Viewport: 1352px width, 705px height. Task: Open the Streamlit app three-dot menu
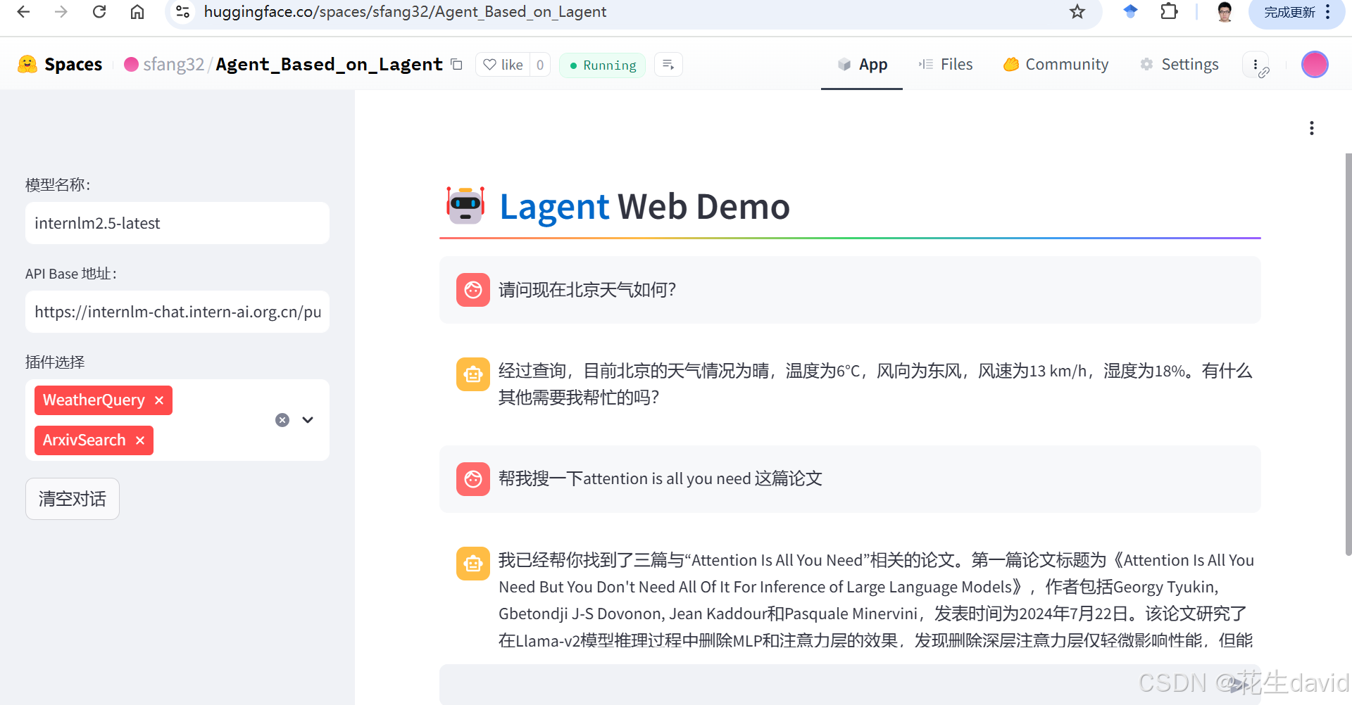pos(1311,128)
